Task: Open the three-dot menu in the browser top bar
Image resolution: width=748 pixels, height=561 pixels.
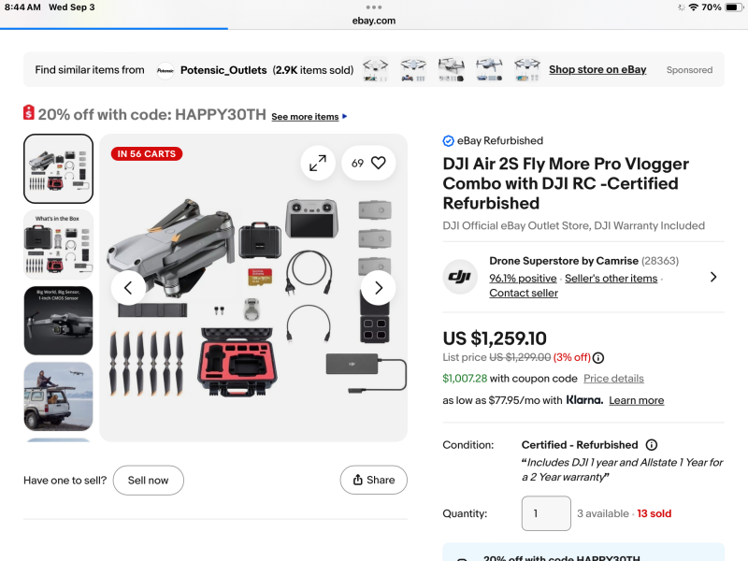Action: click(374, 7)
